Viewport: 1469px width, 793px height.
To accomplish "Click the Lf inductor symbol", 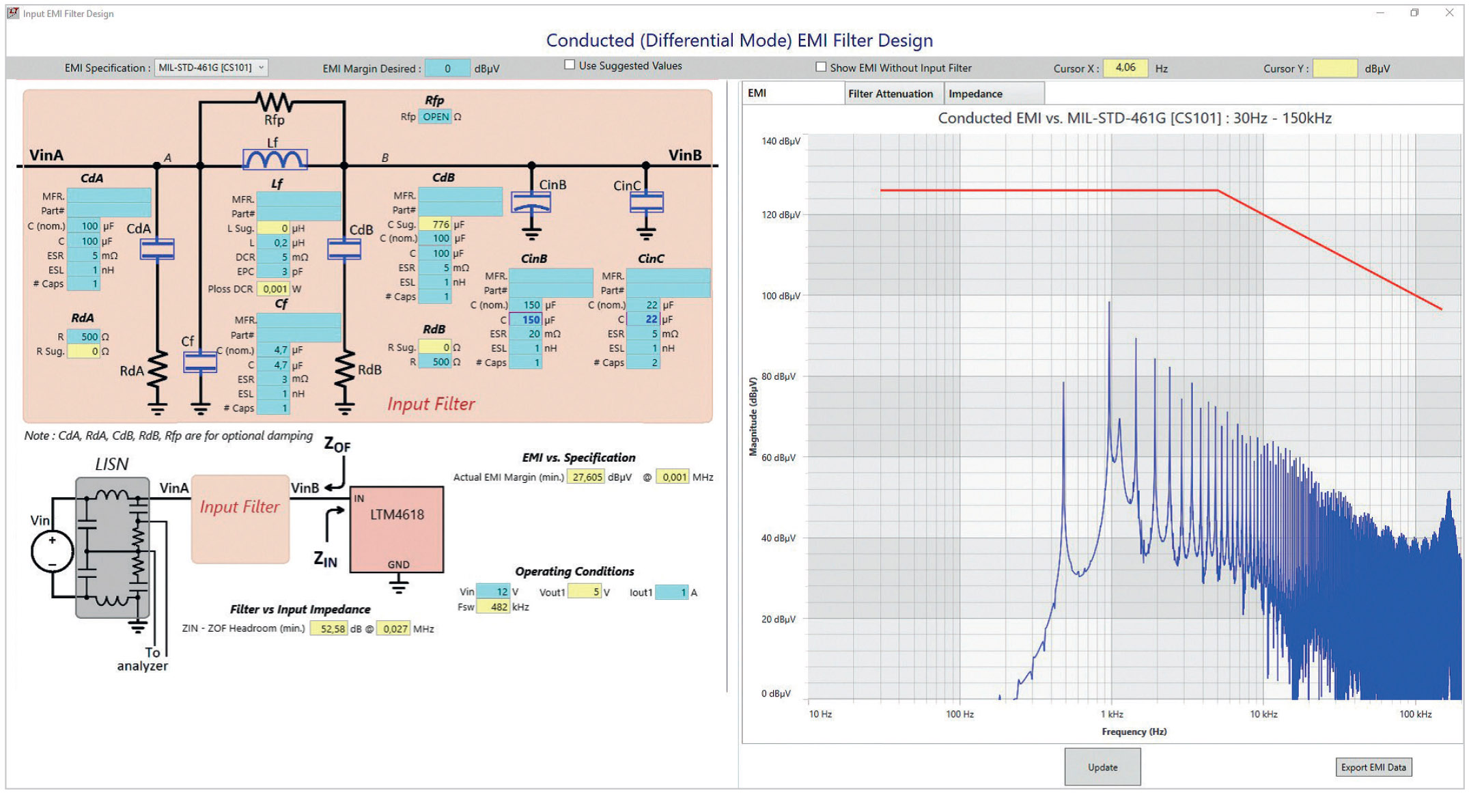I will (275, 159).
